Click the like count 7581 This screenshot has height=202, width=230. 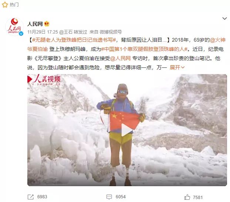[x=198, y=197]
